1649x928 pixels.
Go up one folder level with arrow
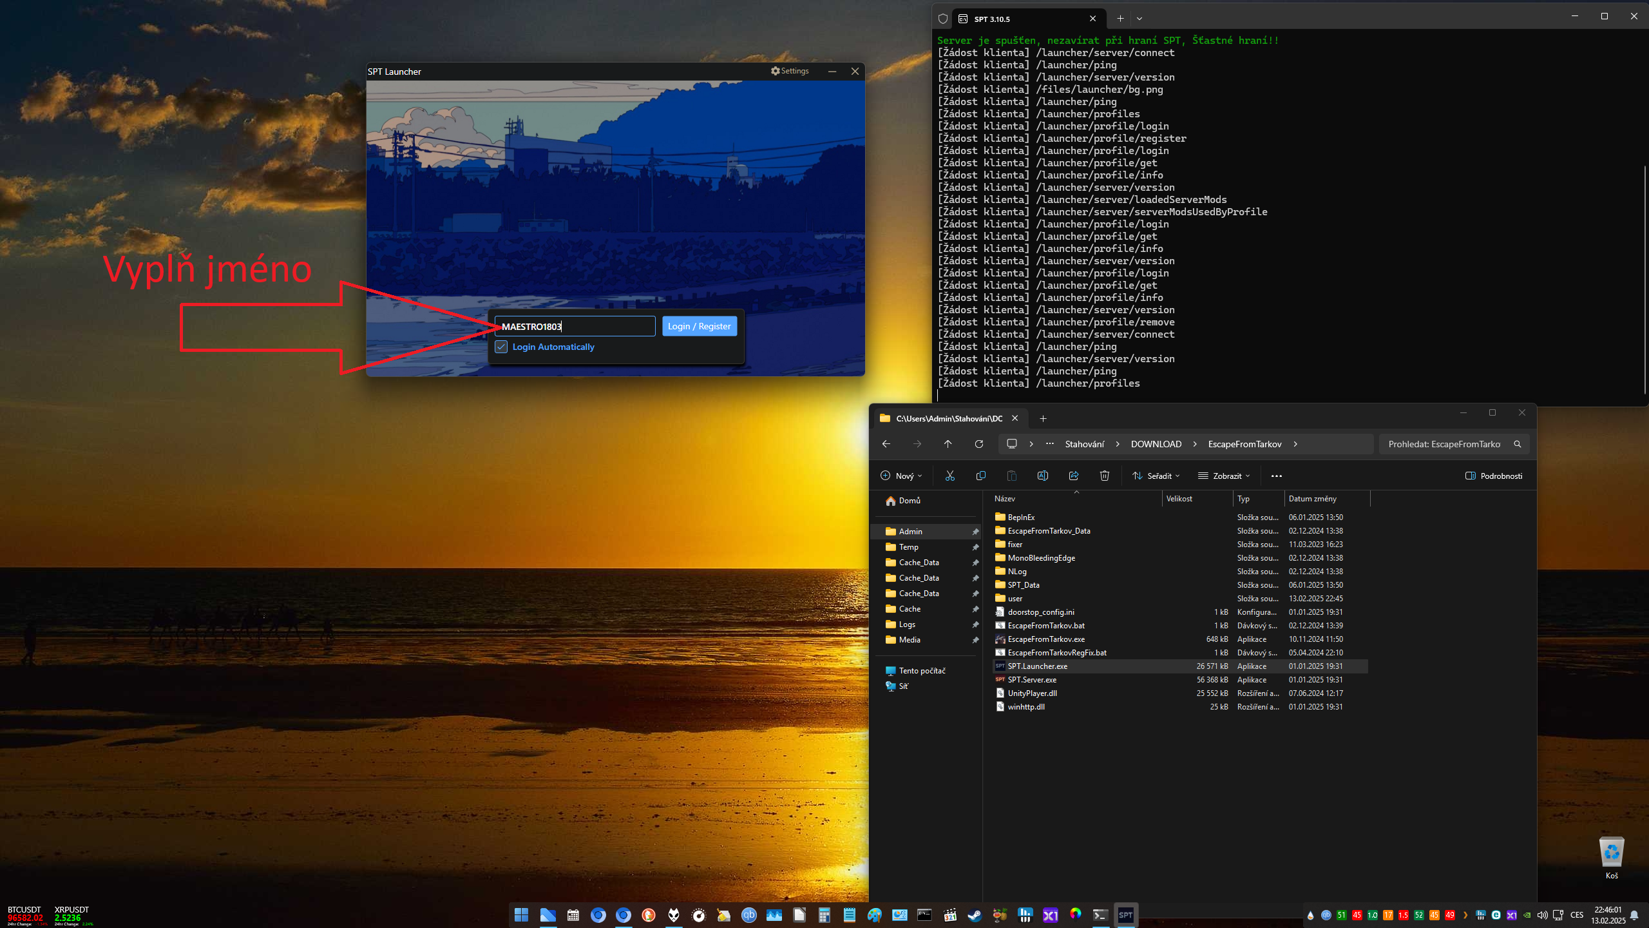[x=948, y=444]
